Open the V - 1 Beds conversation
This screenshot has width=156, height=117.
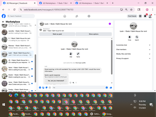[17, 39]
